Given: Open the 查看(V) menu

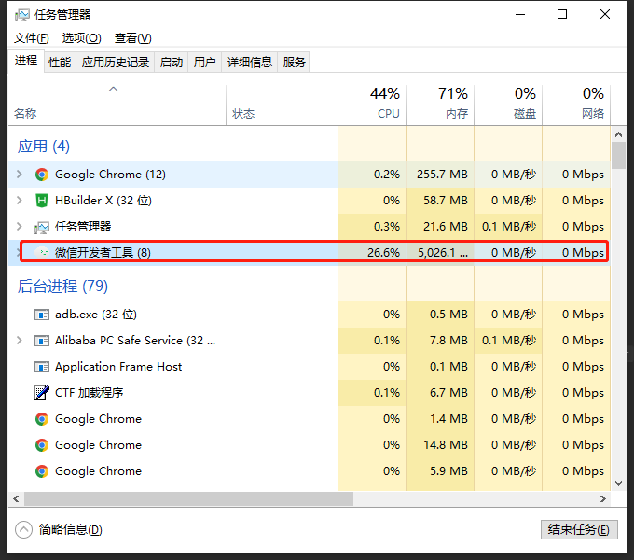Looking at the screenshot, I should coord(133,38).
